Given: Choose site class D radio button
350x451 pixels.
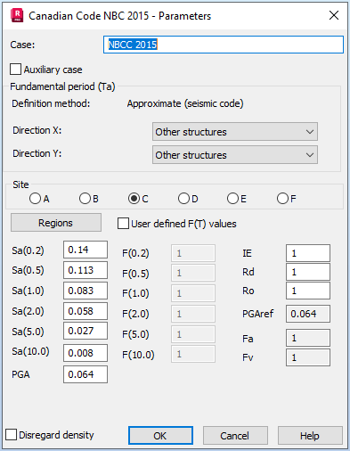Looking at the screenshot, I should tap(183, 199).
